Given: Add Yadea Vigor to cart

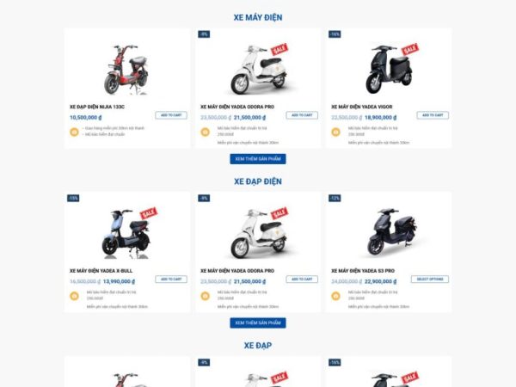Looking at the screenshot, I should [433, 115].
